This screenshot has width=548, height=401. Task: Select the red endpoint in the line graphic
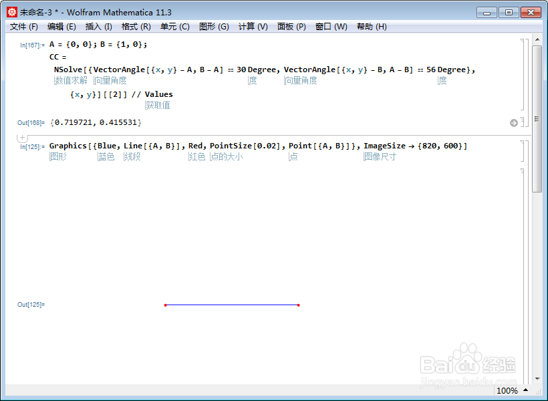(166, 305)
